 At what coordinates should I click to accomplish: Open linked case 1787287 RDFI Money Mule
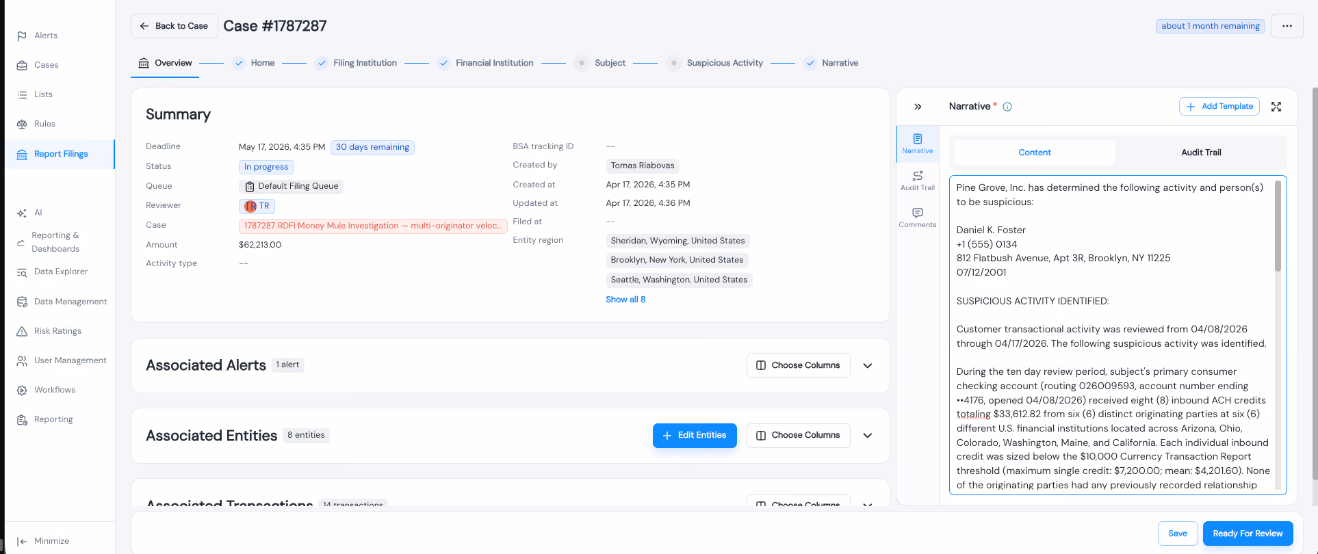[373, 226]
